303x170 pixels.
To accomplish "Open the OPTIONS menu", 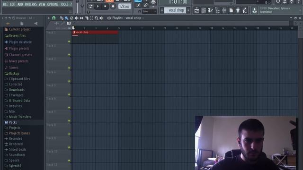I will click(53, 4).
